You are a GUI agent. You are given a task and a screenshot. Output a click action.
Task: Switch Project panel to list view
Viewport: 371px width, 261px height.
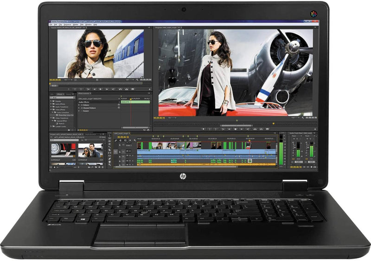51,167
